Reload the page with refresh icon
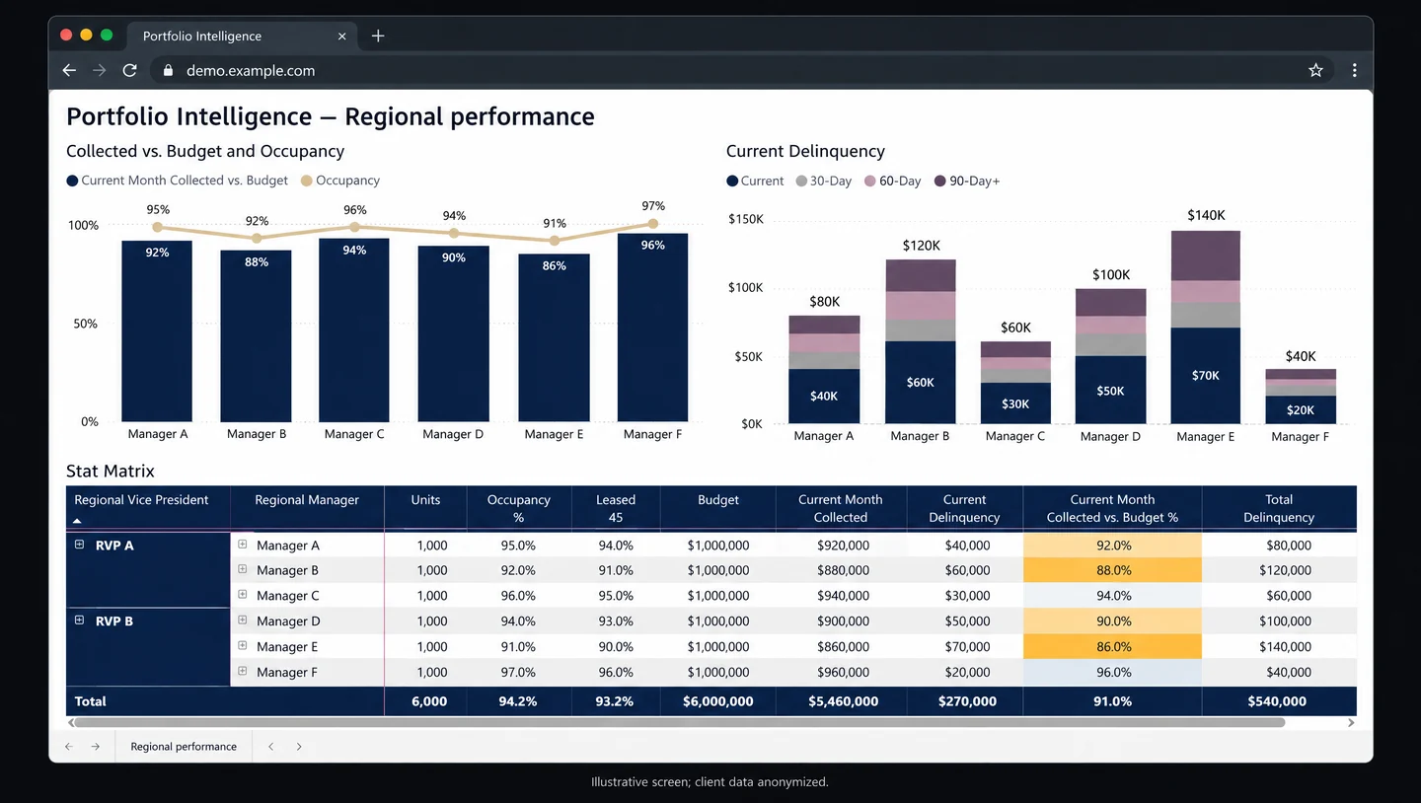This screenshot has width=1421, height=803. tap(129, 71)
